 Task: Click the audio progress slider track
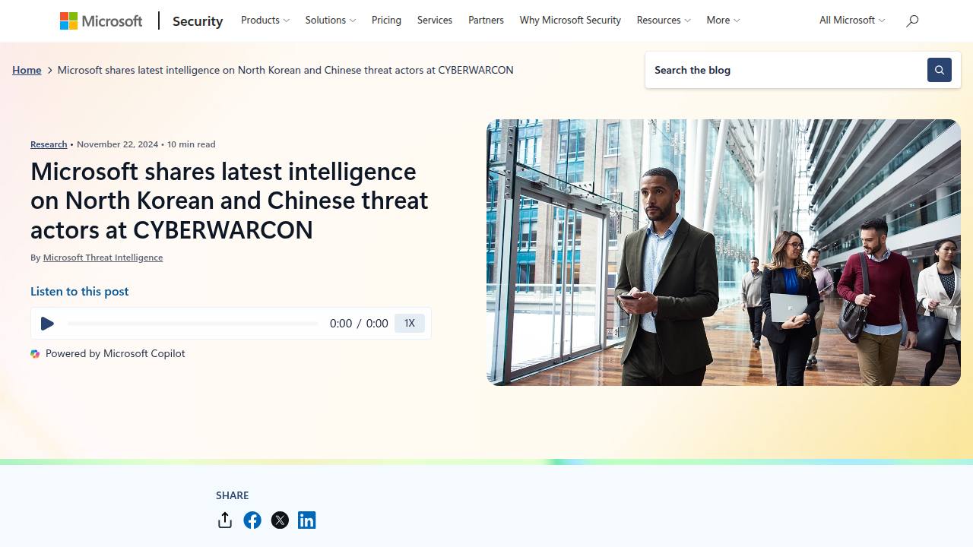click(x=193, y=324)
